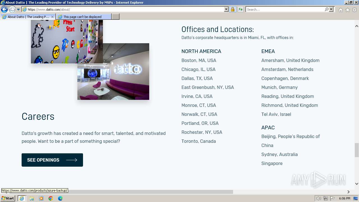Screen dimensions: 359x202
Task: Launch Chrome from the taskbar
Action: [51, 198]
